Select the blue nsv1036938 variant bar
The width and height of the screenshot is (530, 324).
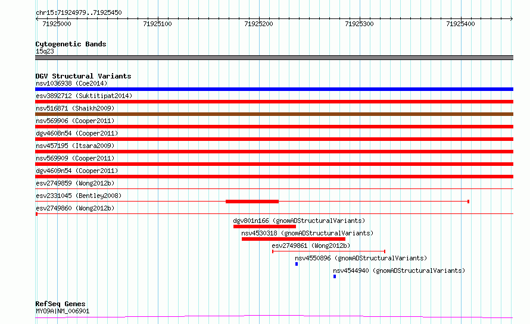[274, 89]
